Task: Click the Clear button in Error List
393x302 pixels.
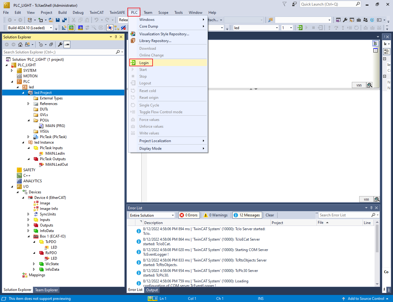Action: [270, 215]
